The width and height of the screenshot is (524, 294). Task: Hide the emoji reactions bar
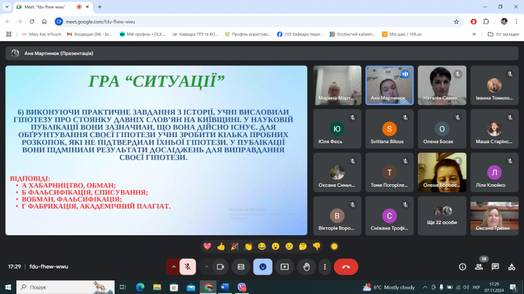click(x=263, y=267)
